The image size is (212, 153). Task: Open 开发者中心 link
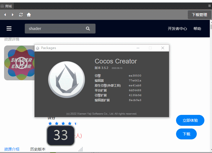[177, 29]
